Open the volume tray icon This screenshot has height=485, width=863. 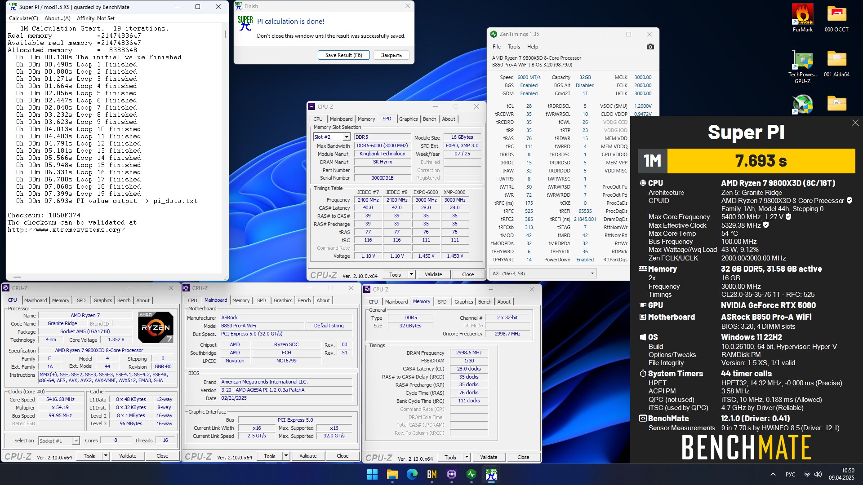(x=818, y=474)
